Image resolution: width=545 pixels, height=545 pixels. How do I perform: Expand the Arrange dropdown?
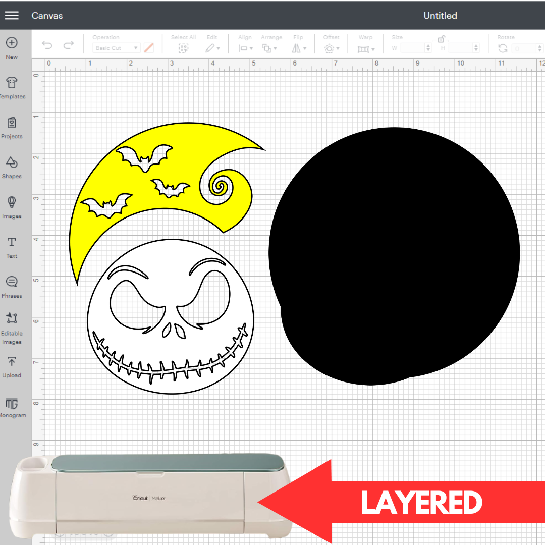point(269,48)
